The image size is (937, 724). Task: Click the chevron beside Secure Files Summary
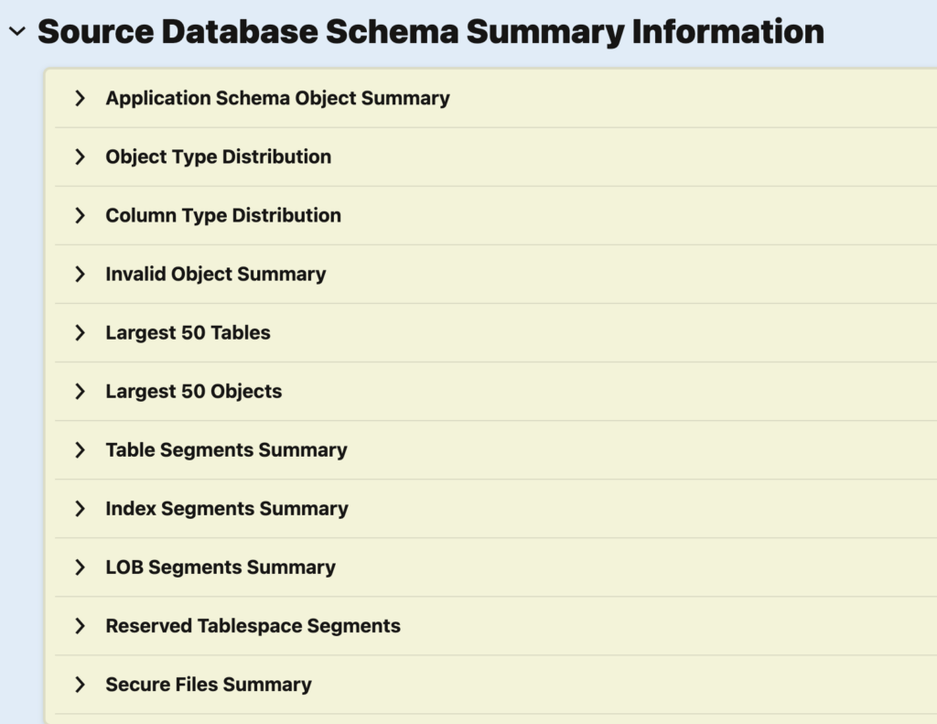point(81,684)
